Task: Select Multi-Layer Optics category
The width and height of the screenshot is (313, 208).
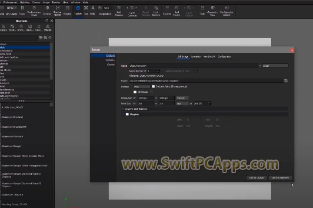Action: [25, 96]
